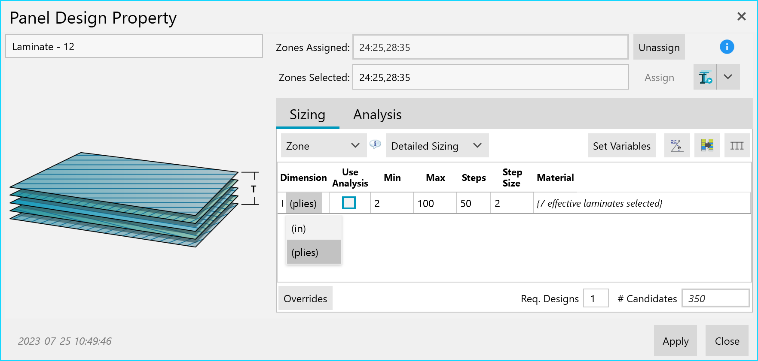Image resolution: width=758 pixels, height=361 pixels.
Task: Open the blue info icon help
Action: pyautogui.click(x=727, y=47)
